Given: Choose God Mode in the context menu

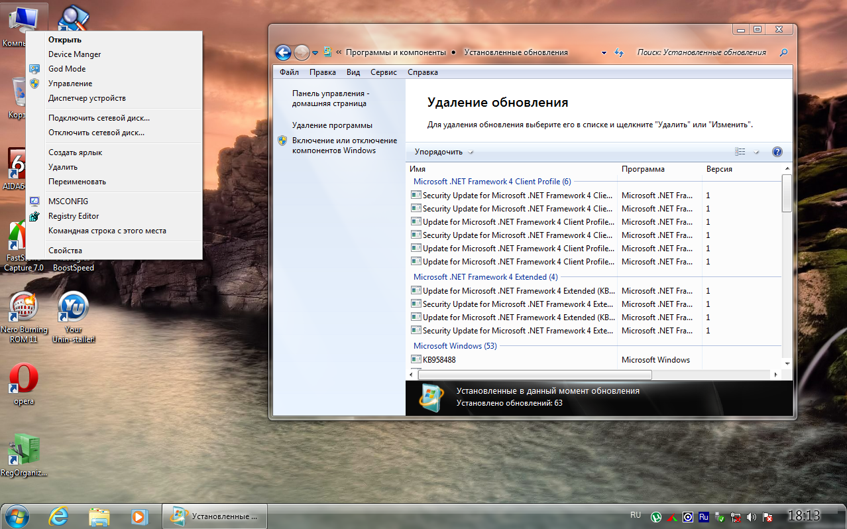Looking at the screenshot, I should 114,69.
